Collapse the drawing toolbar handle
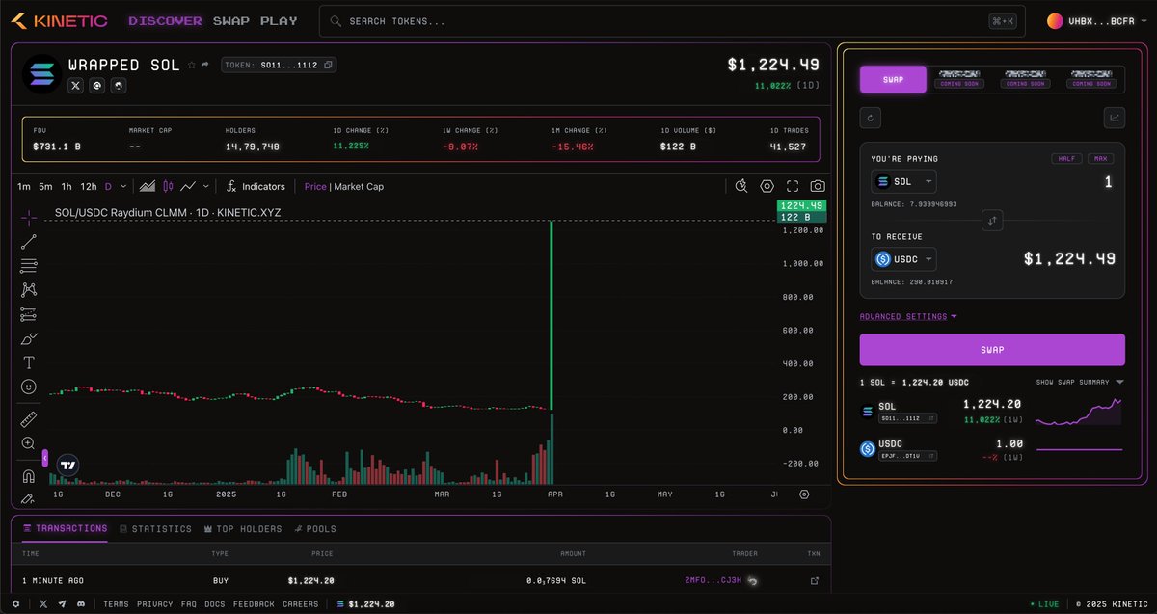The height and width of the screenshot is (614, 1157). 44,457
